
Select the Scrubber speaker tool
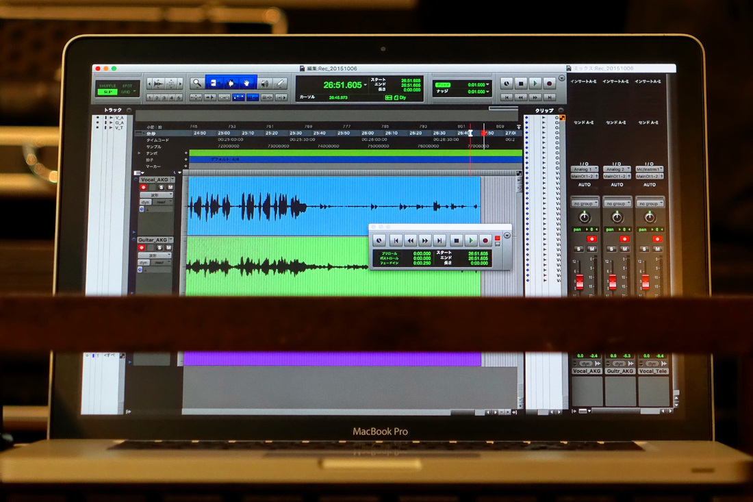click(x=264, y=84)
